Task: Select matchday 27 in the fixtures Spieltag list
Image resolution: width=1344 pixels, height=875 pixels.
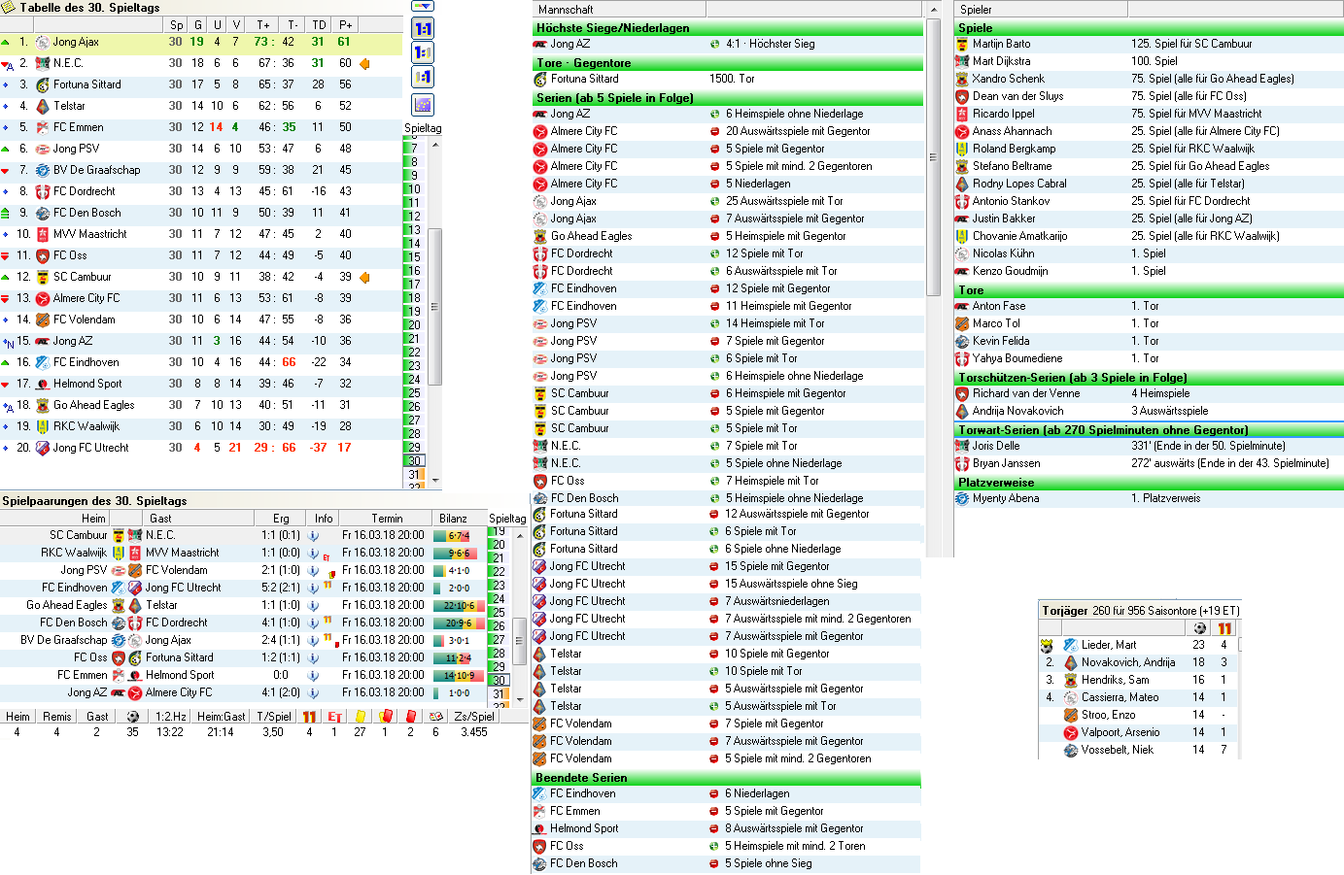Action: coord(499,640)
